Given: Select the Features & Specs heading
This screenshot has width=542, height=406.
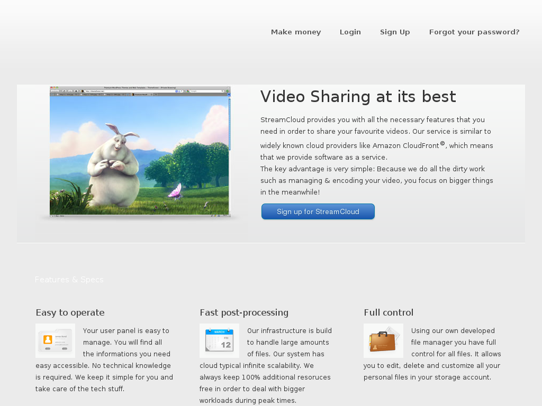Looking at the screenshot, I should 69,280.
